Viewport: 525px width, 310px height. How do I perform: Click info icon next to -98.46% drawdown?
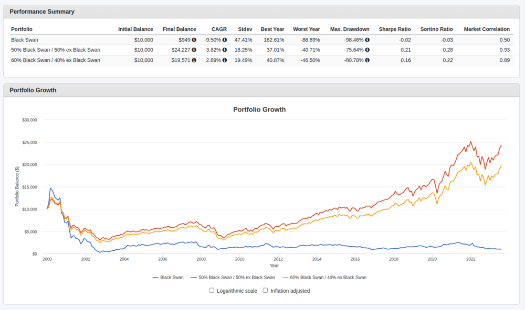[x=367, y=40]
